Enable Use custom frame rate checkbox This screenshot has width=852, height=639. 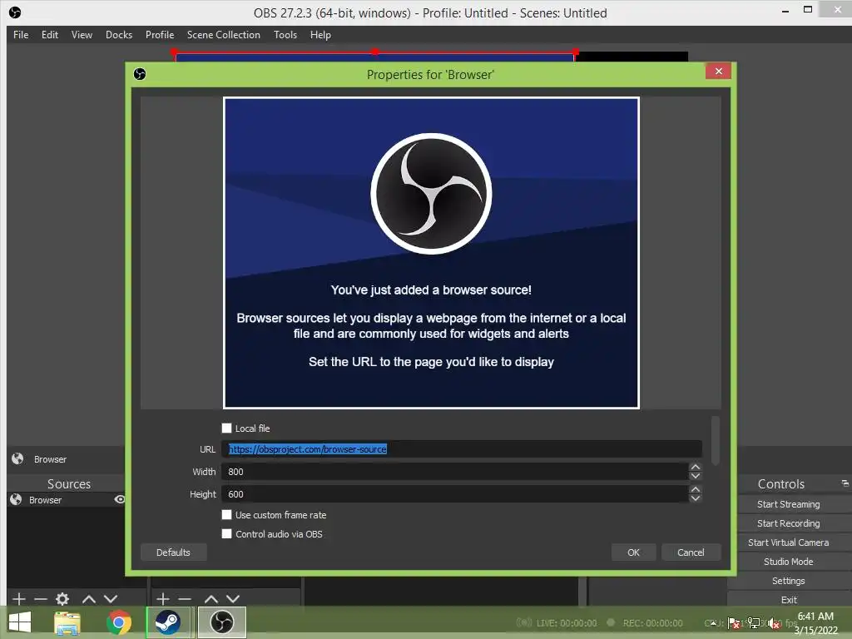point(226,514)
